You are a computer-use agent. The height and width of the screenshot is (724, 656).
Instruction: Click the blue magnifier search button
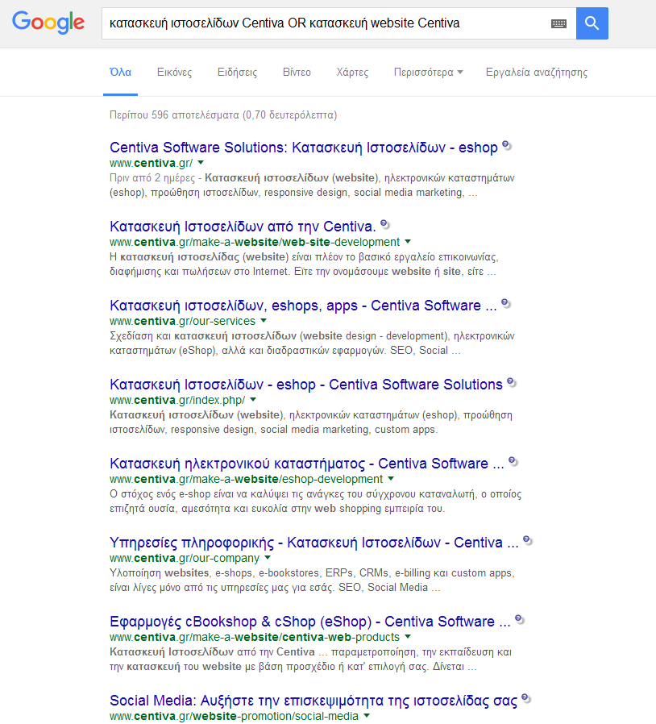(x=592, y=23)
